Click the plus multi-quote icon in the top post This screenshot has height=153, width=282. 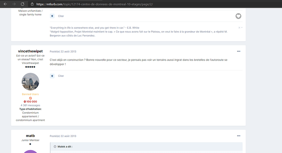click(52, 16)
